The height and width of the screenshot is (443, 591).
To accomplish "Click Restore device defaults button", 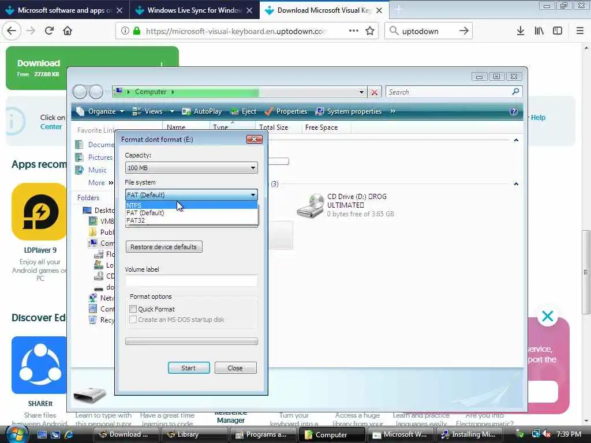I will [x=164, y=247].
